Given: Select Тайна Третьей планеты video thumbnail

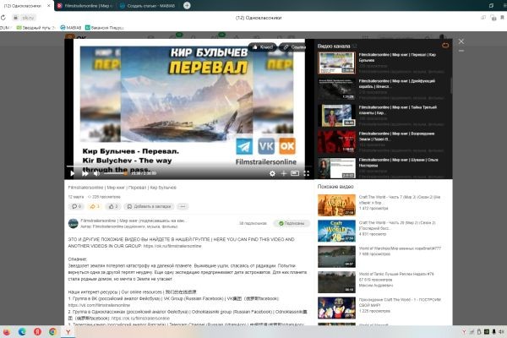Looking at the screenshot, I should pyautogui.click(x=336, y=115).
